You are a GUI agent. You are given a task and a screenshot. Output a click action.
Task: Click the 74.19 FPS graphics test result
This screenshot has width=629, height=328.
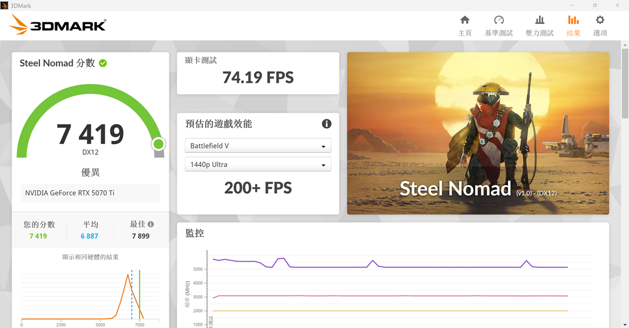click(x=258, y=77)
